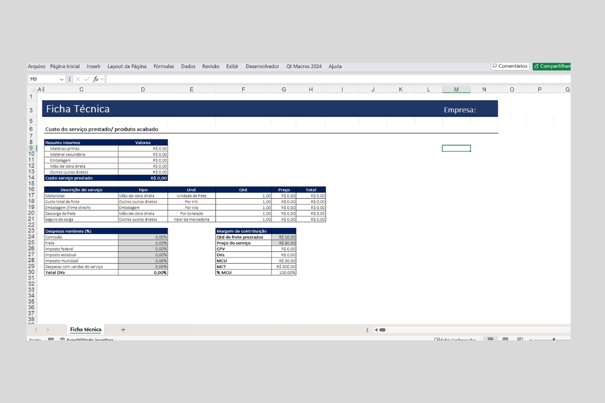
Task: Click the Enter checkmark in formula bar
Action: [x=86, y=79]
